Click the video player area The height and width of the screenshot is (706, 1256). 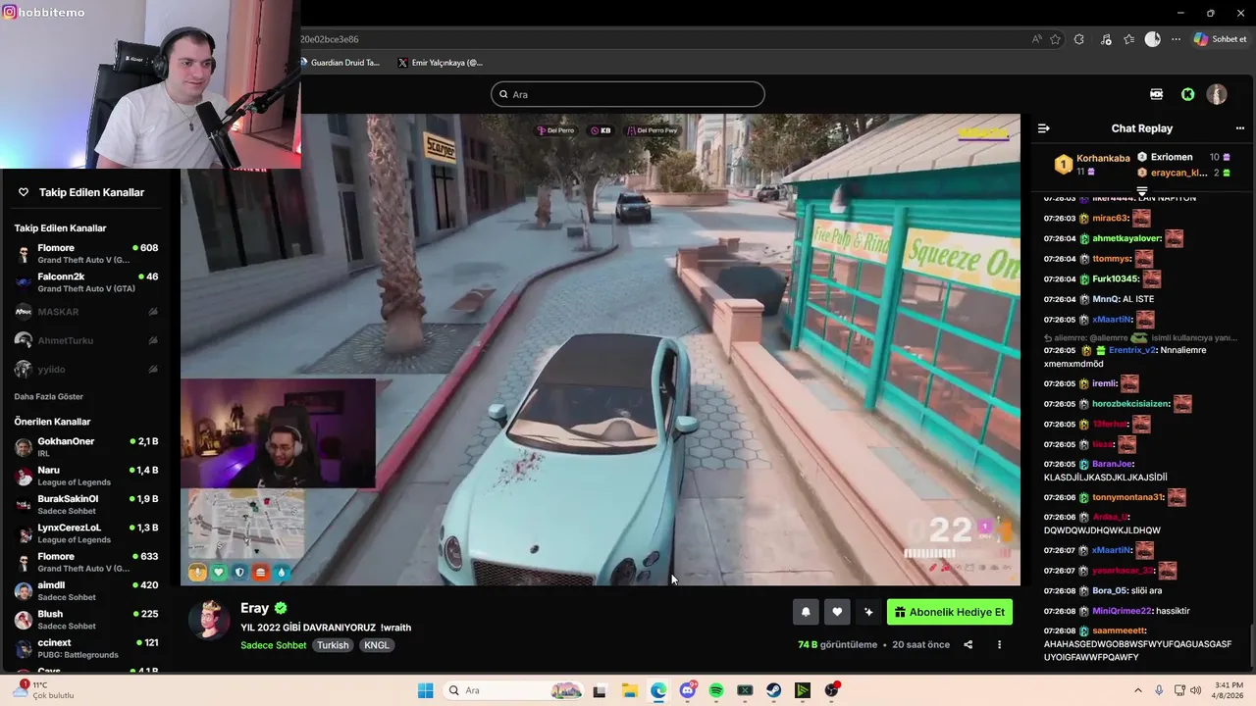click(601, 350)
